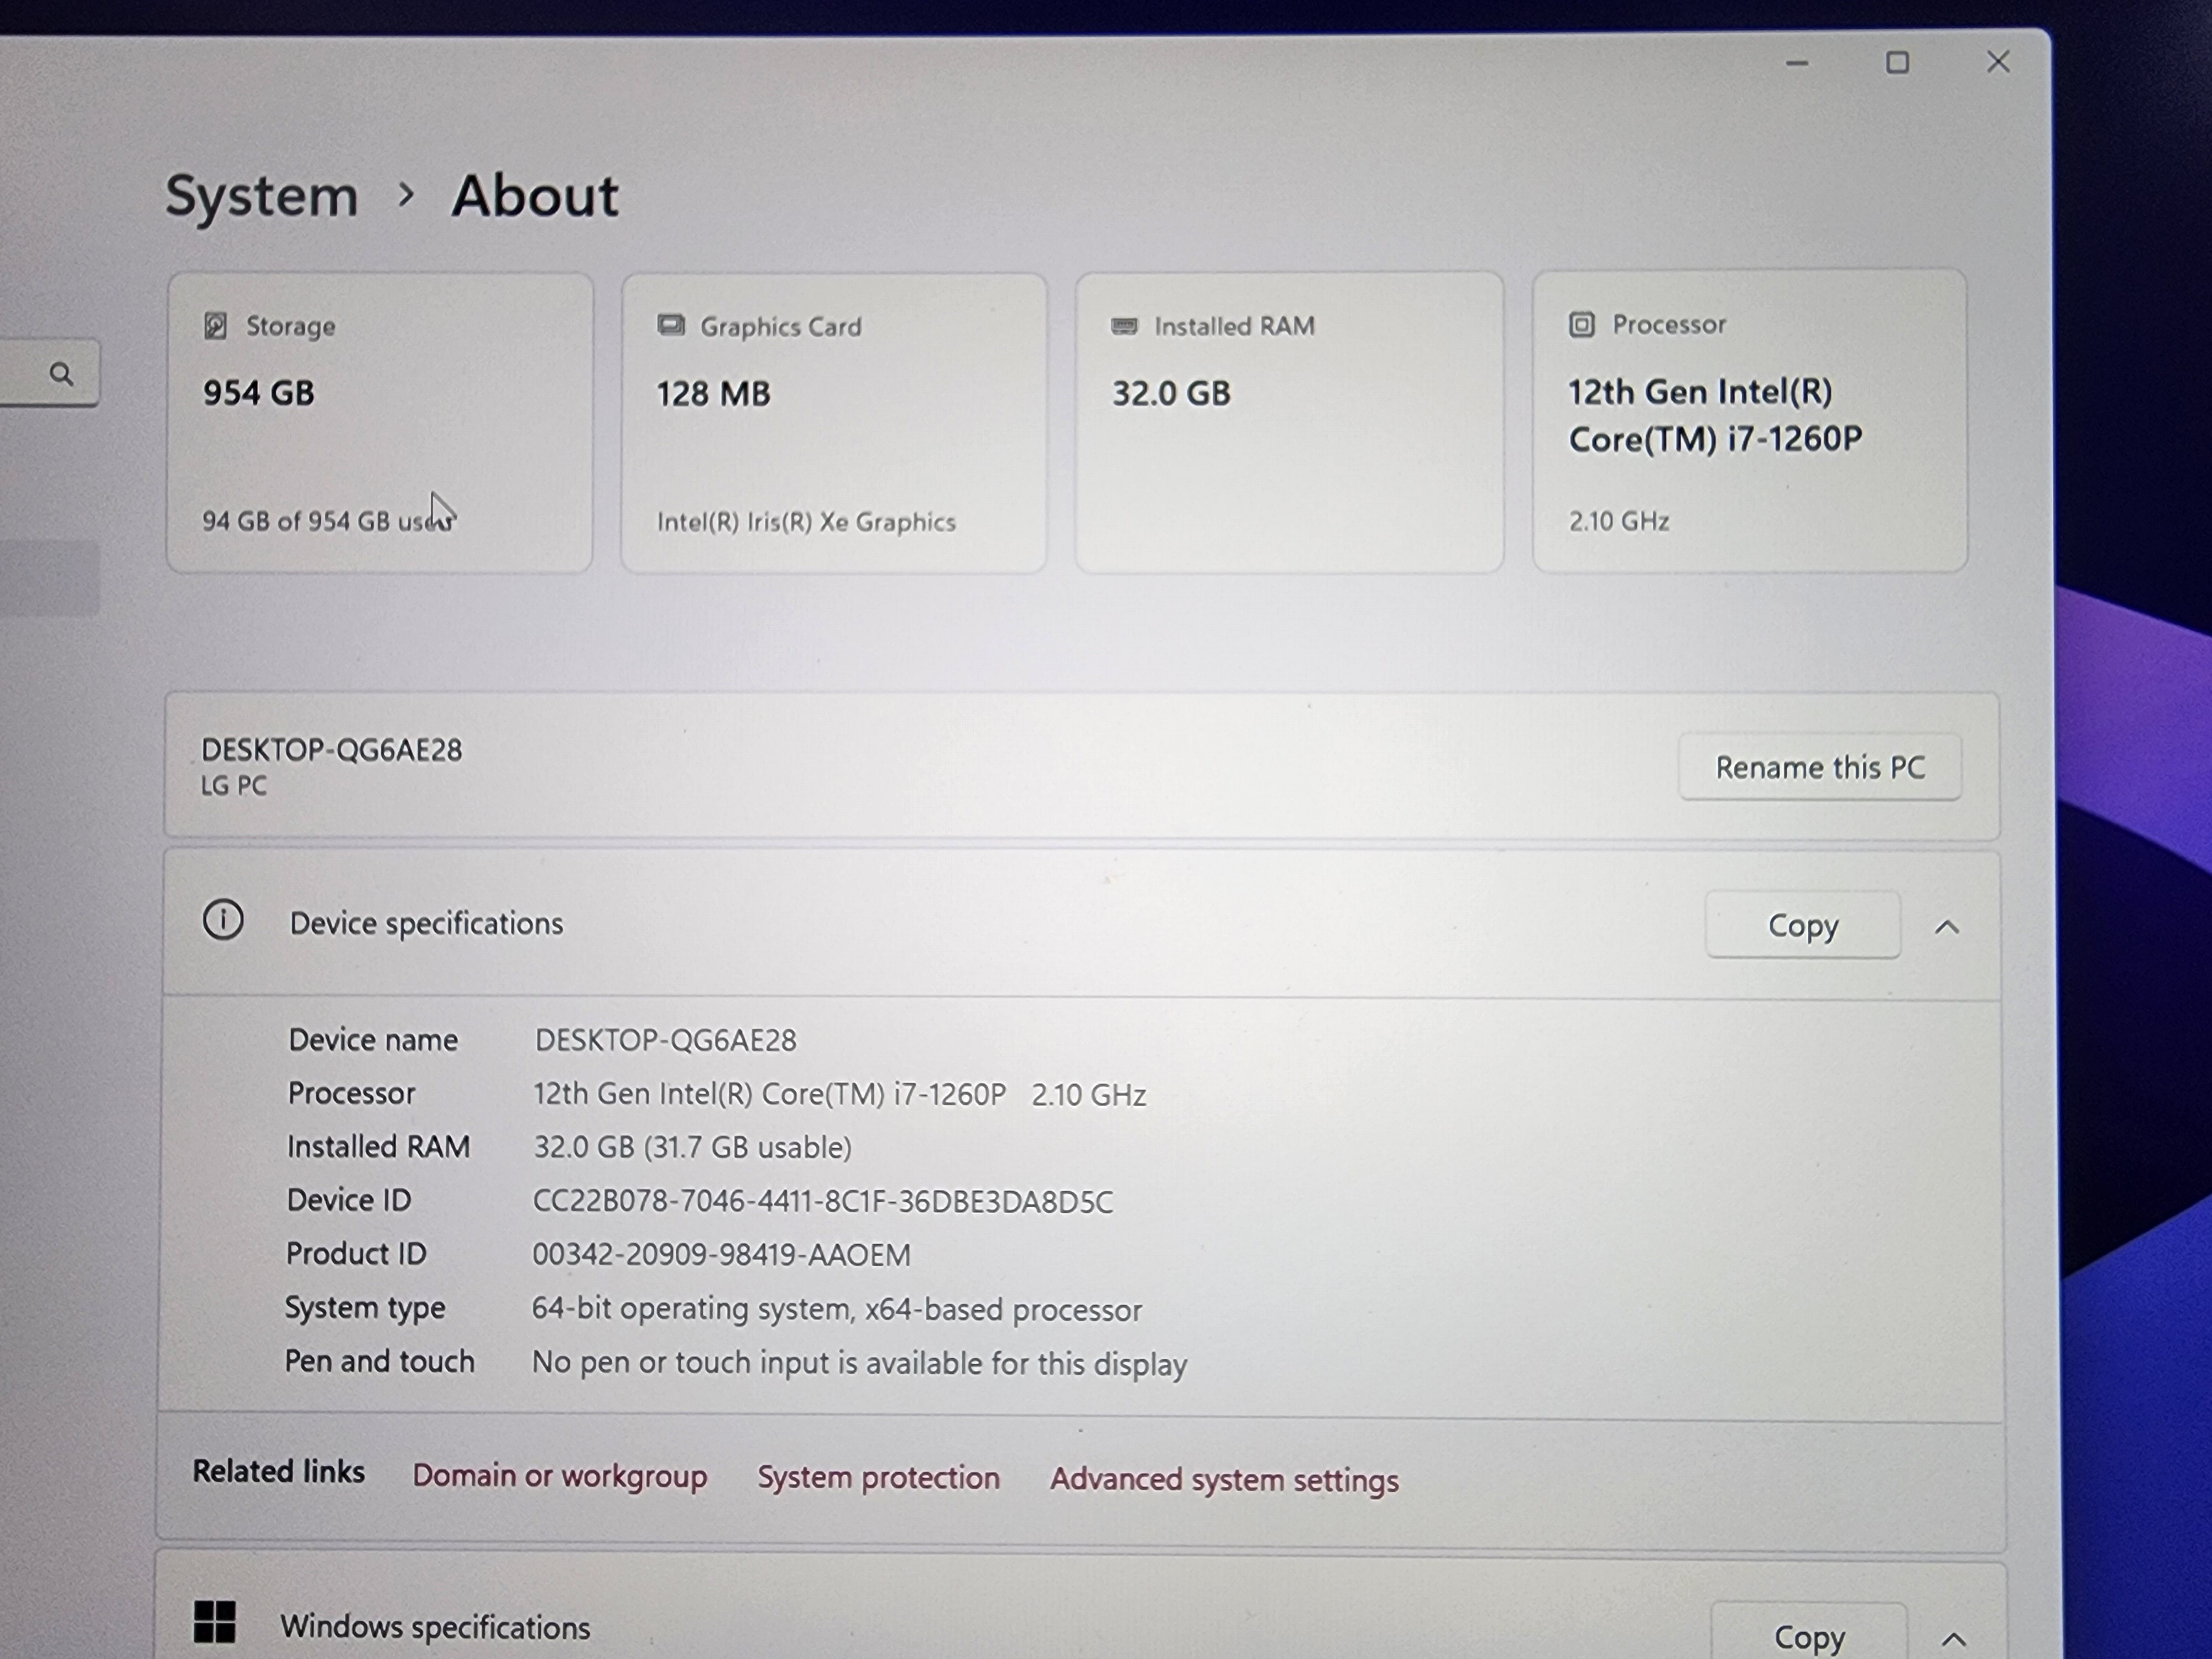The height and width of the screenshot is (1659, 2212).
Task: Copy the Device specifications
Action: click(x=1803, y=926)
